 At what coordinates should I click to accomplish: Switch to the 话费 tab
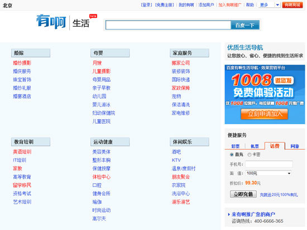click(x=275, y=146)
